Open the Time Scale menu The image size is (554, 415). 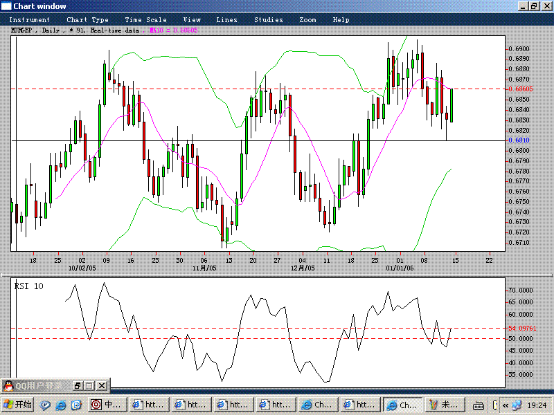[145, 20]
